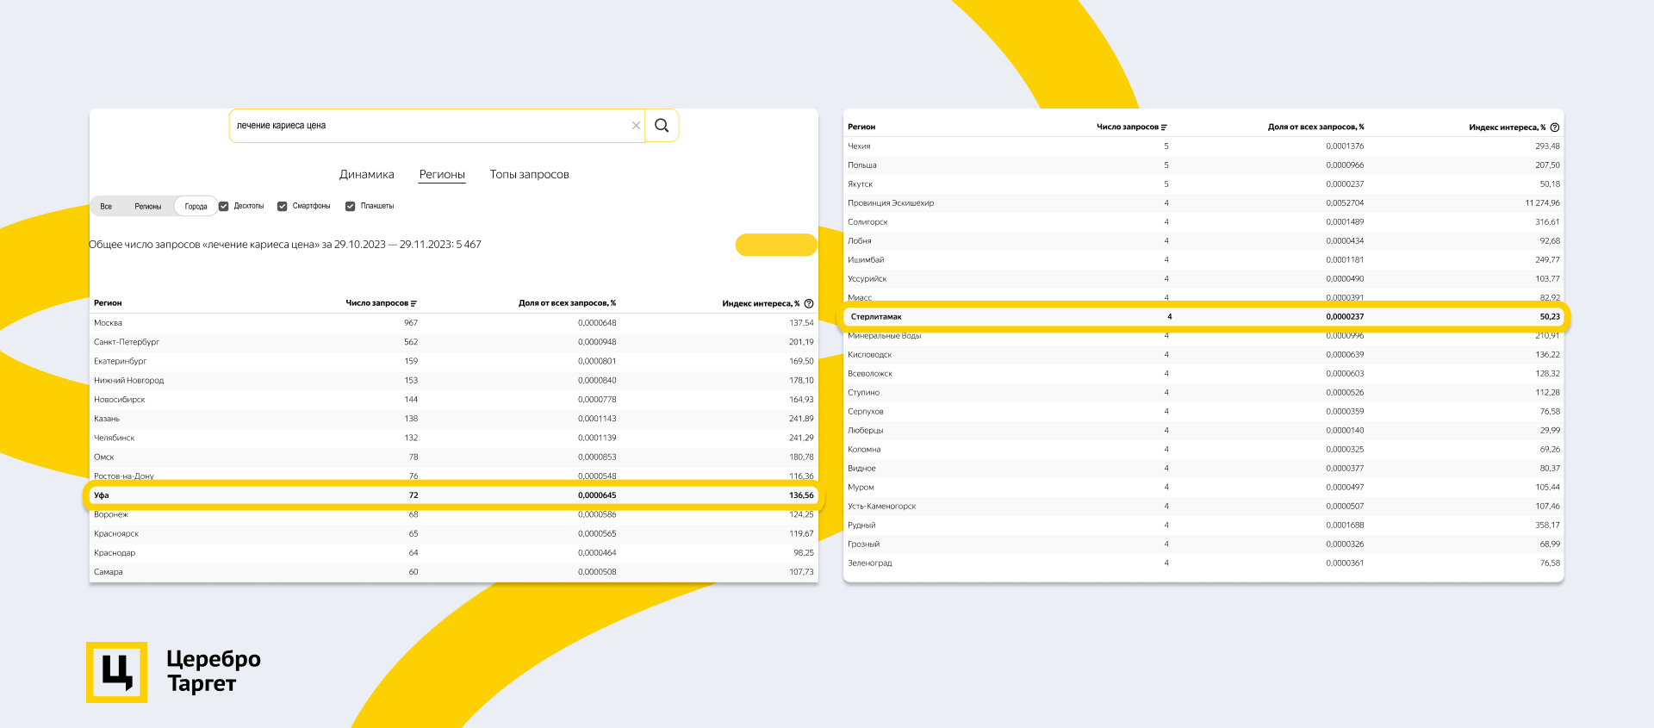Select the Воронеж row

pos(454,515)
